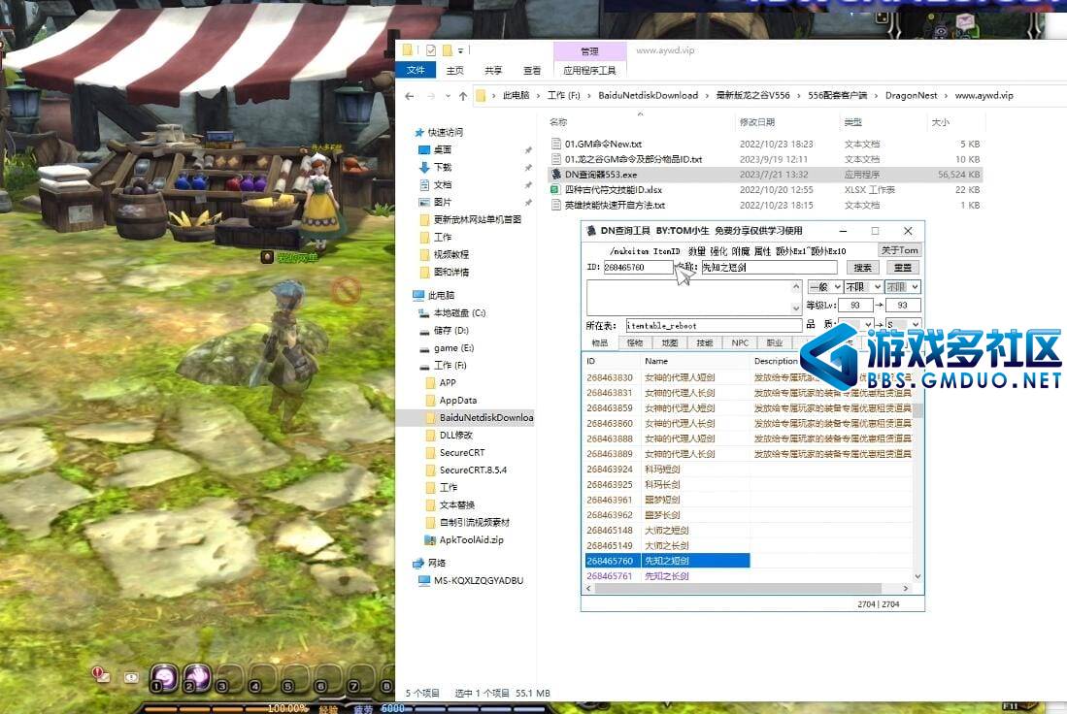Open the MS-KQXLZQGYADBU computer icon
The height and width of the screenshot is (714, 1067).
[x=424, y=581]
